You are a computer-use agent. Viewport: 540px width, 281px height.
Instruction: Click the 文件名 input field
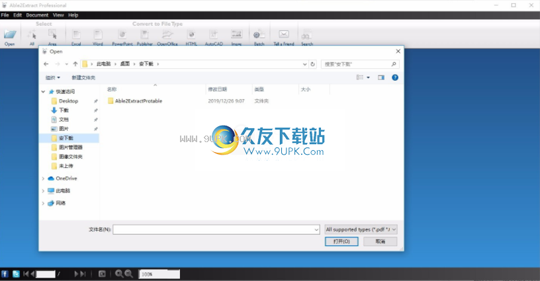click(x=216, y=229)
